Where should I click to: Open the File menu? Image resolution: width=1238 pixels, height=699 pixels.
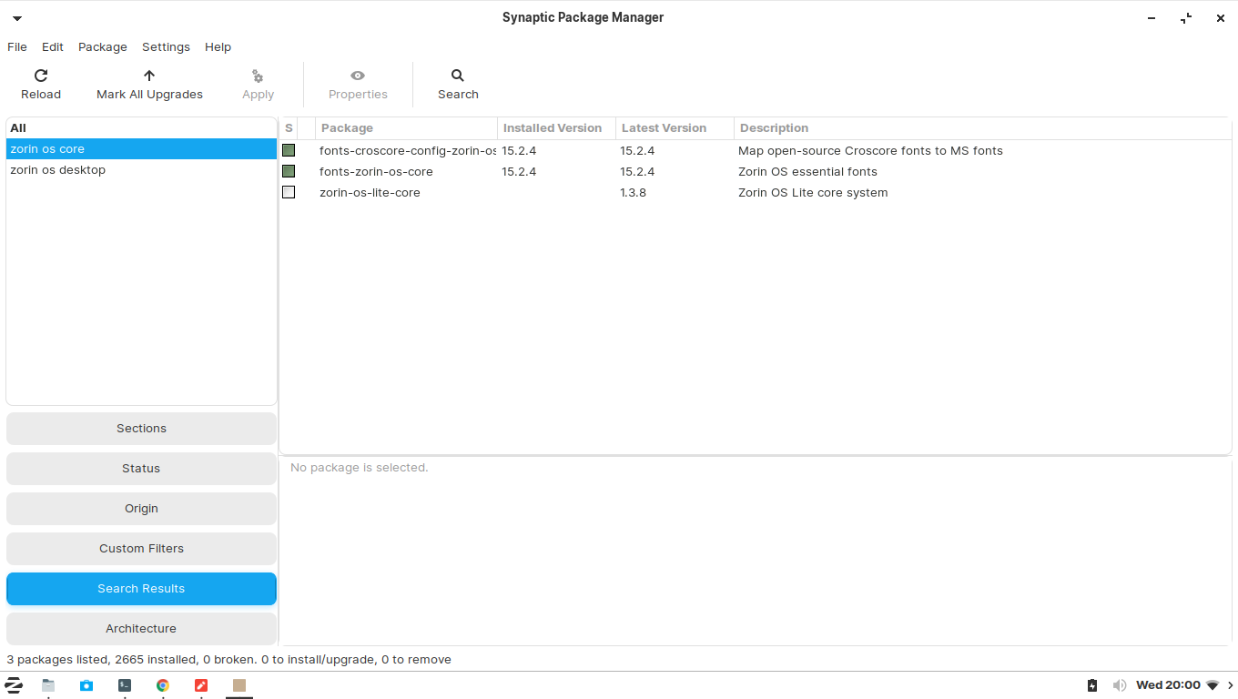click(x=17, y=46)
